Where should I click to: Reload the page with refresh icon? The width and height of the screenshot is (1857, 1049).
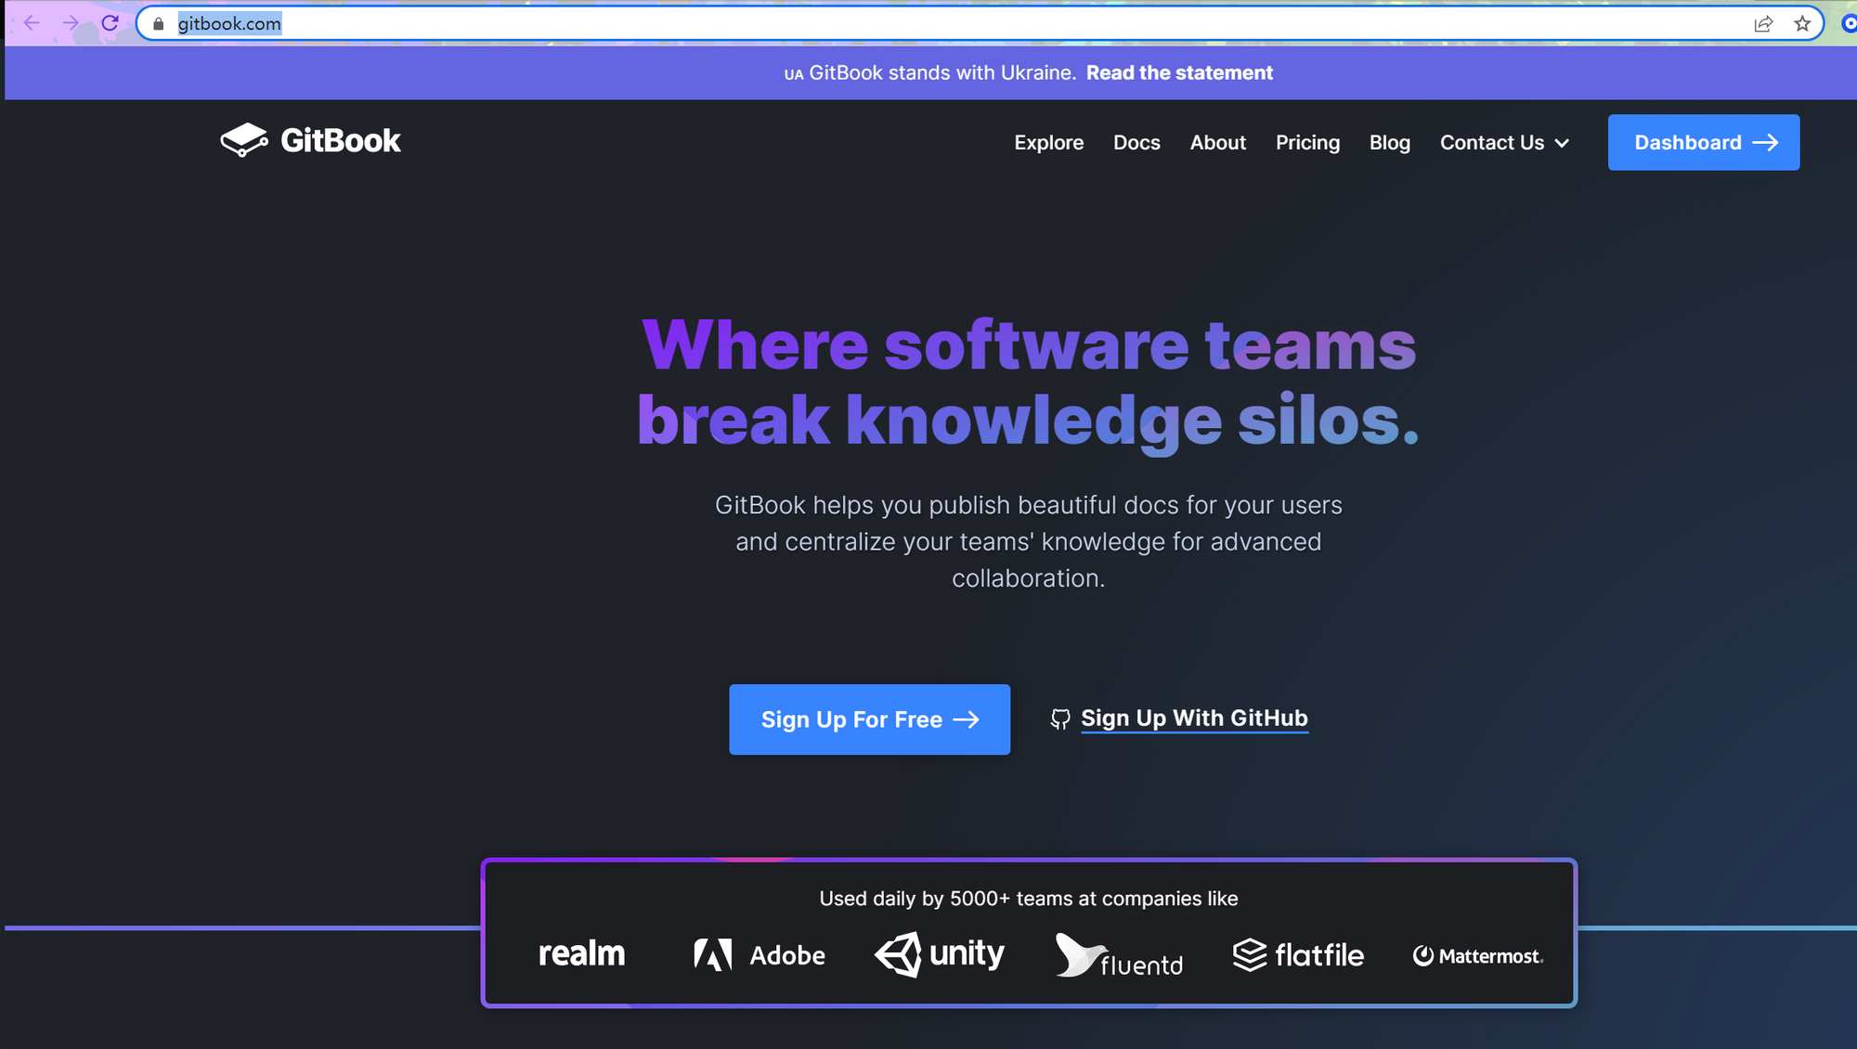110,23
